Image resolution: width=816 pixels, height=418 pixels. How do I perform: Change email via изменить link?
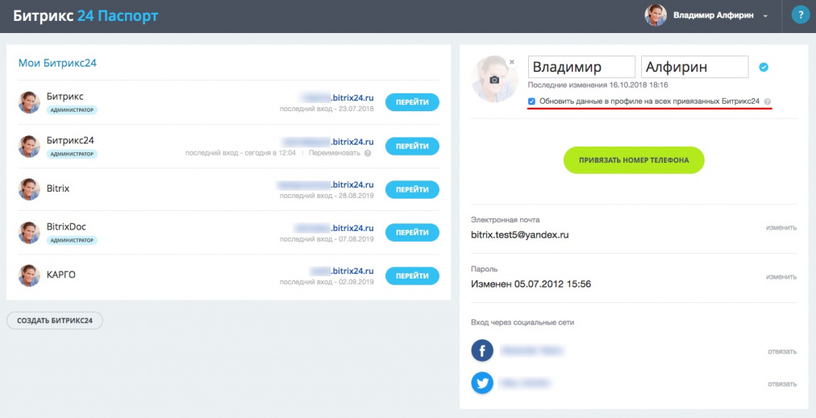tap(781, 228)
